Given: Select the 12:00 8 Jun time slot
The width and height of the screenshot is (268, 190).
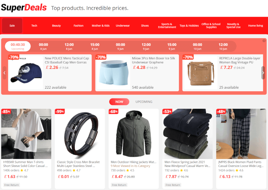Looking at the screenshot, I should (69, 46).
